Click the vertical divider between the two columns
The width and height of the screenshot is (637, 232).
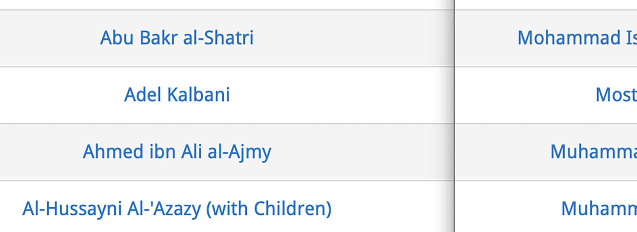pyautogui.click(x=454, y=116)
